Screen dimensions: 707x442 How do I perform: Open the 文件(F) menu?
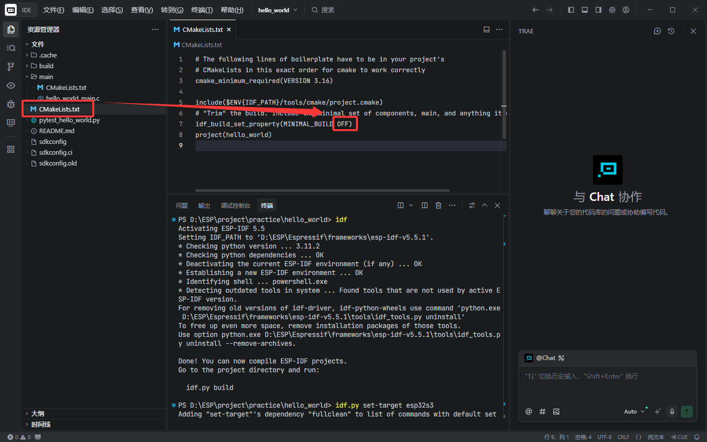54,10
